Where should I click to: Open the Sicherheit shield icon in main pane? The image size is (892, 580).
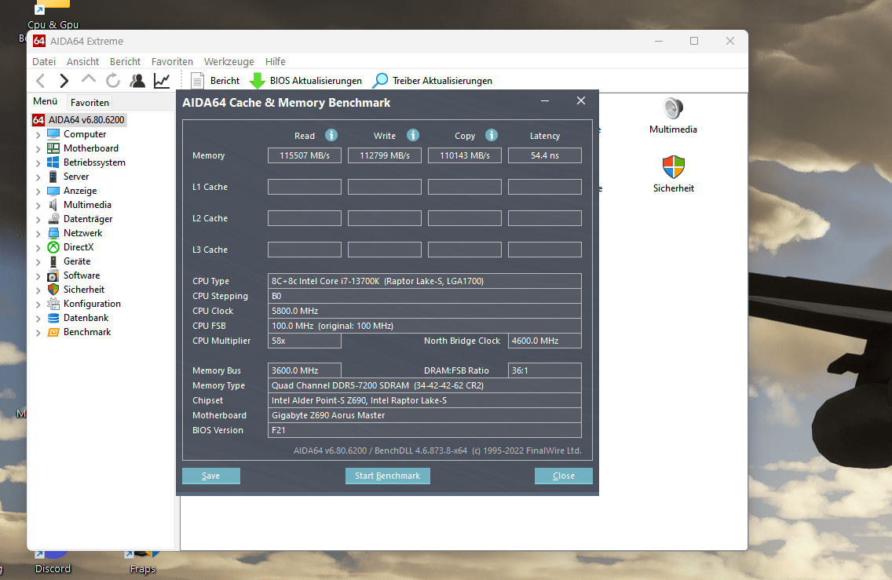click(x=674, y=167)
